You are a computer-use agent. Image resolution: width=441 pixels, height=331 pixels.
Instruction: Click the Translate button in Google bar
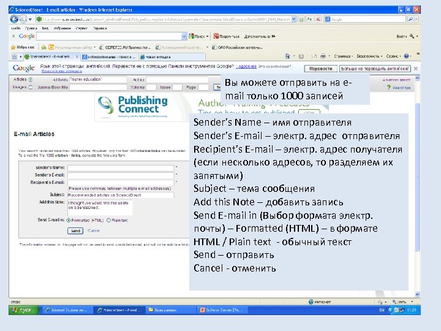tap(320, 69)
